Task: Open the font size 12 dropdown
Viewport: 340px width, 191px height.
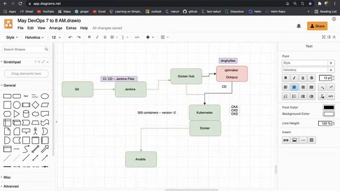Action: coord(56,37)
